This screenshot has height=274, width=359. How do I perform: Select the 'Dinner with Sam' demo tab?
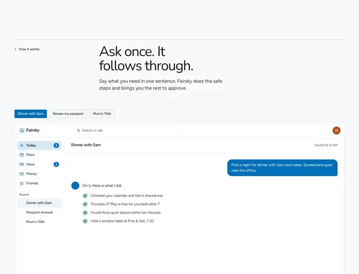tap(31, 114)
